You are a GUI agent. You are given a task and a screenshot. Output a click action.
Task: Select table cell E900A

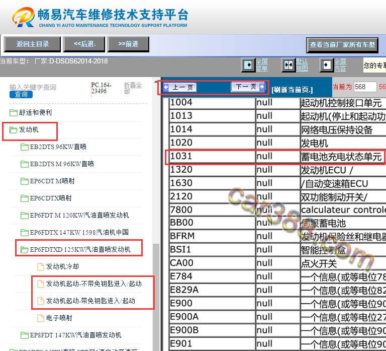pyautogui.click(x=213, y=316)
